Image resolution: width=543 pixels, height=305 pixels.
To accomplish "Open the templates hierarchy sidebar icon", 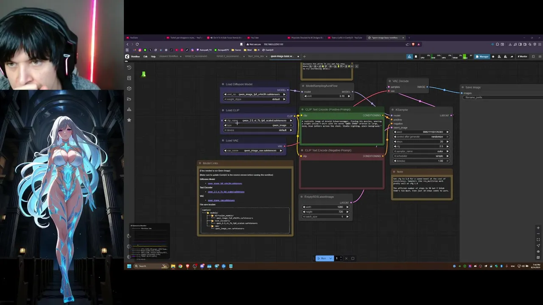I will pyautogui.click(x=129, y=109).
